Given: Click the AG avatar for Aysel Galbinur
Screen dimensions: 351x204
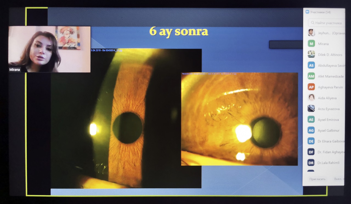Looking at the screenshot, I should pos(311,130).
